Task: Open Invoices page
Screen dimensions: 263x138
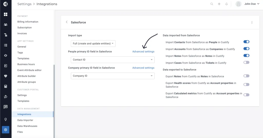Action: (22, 34)
